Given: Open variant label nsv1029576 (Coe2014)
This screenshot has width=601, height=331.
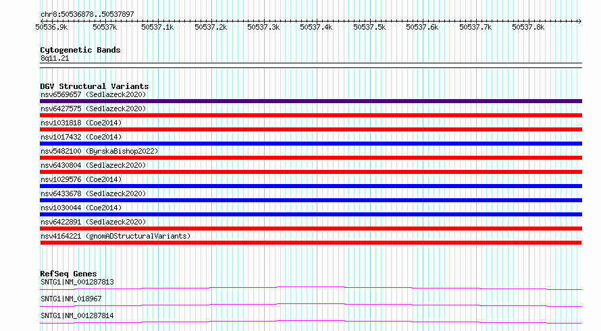Looking at the screenshot, I should pos(81,179).
